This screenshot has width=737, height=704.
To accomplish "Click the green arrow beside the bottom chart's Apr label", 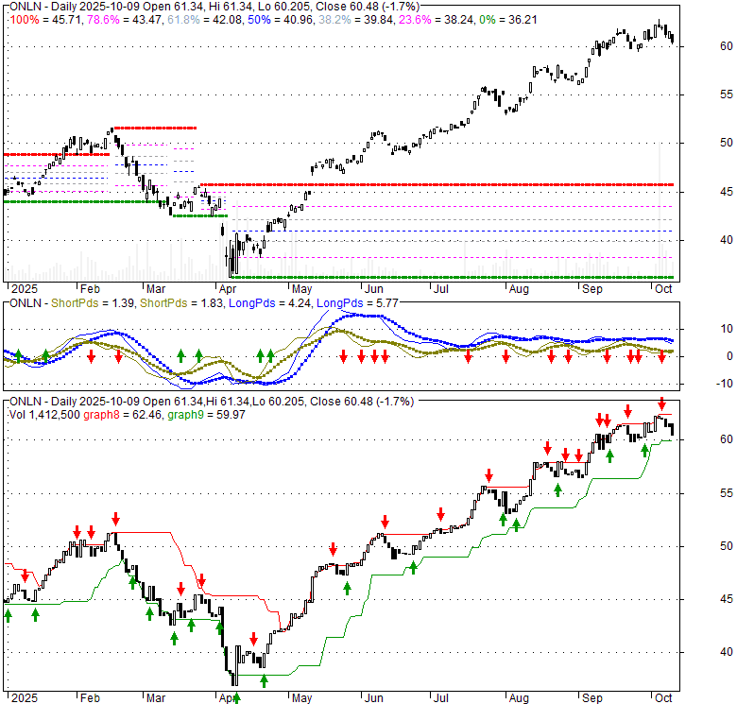I will (x=237, y=698).
